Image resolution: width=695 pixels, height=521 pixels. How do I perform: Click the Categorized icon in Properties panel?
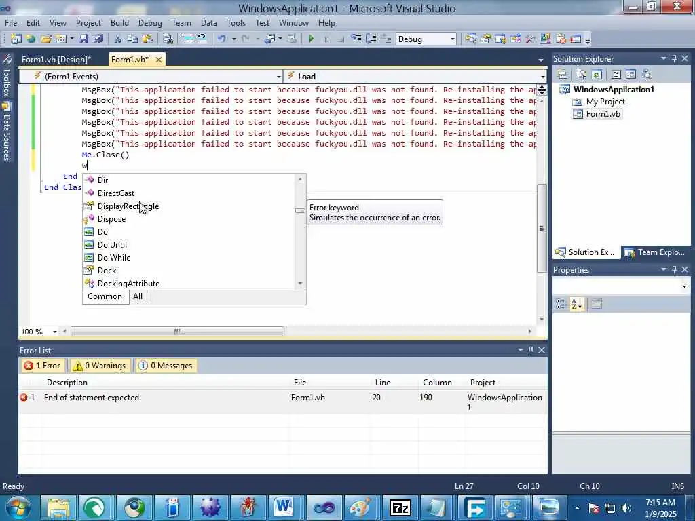(x=561, y=304)
